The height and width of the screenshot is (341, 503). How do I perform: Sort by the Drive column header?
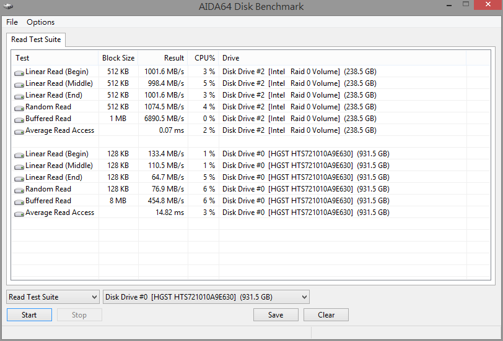pyautogui.click(x=343, y=58)
